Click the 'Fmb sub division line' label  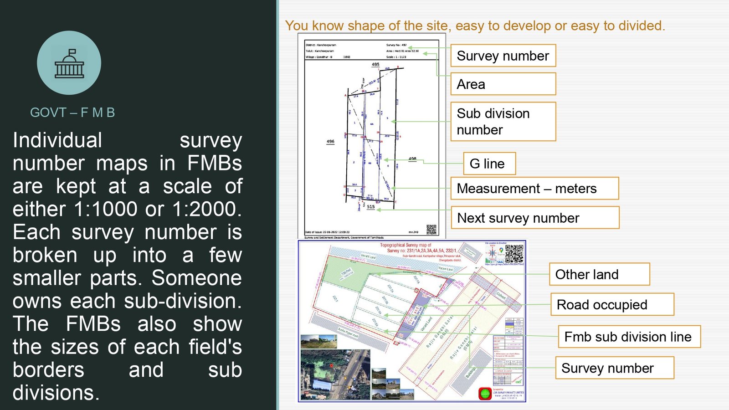tap(629, 337)
